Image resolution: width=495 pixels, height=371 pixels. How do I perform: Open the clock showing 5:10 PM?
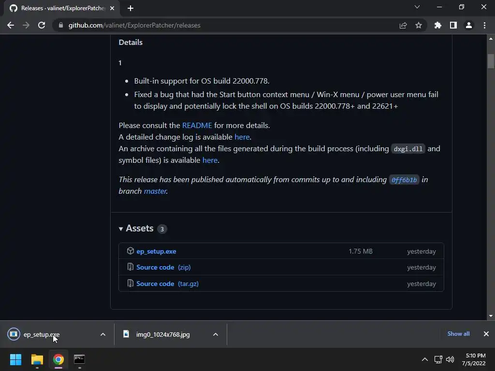tap(474, 359)
